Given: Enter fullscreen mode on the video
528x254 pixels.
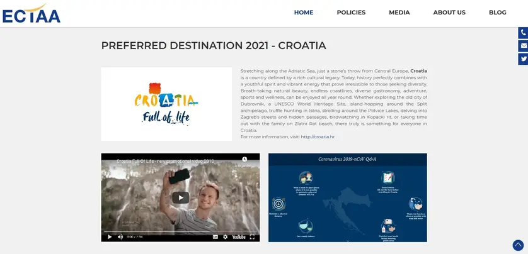Looking at the screenshot, I should pyautogui.click(x=252, y=237).
